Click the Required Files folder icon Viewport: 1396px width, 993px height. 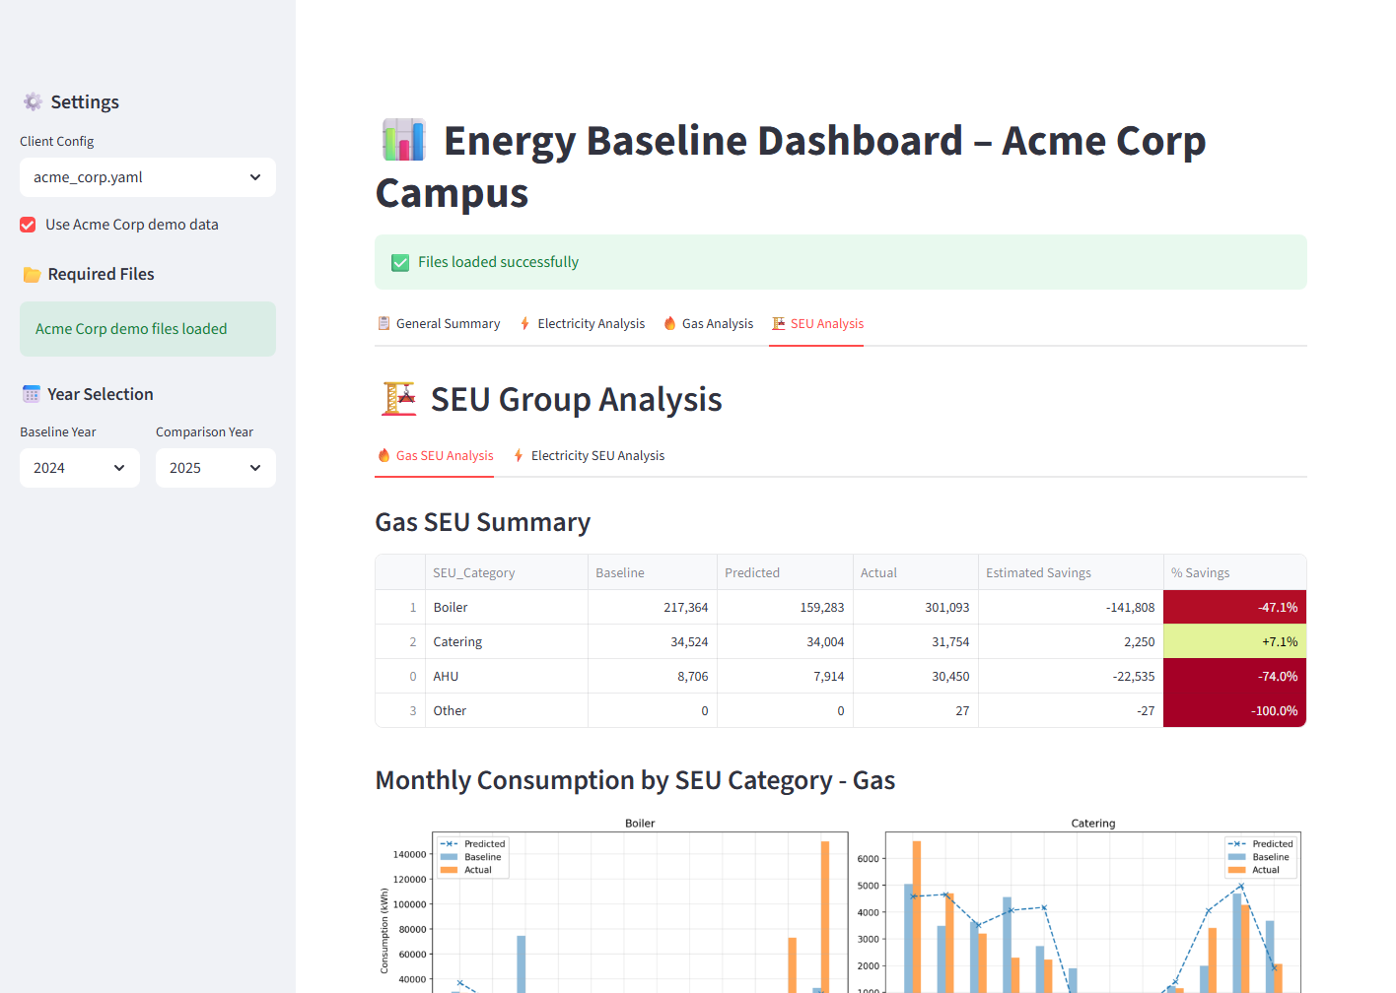pyautogui.click(x=32, y=275)
